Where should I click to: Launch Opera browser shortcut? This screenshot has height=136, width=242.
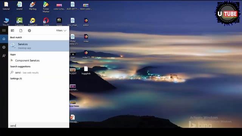click(x=46, y=22)
